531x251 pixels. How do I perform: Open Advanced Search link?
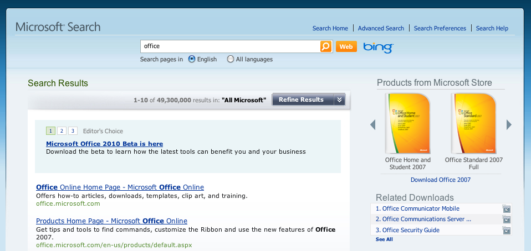(x=381, y=28)
